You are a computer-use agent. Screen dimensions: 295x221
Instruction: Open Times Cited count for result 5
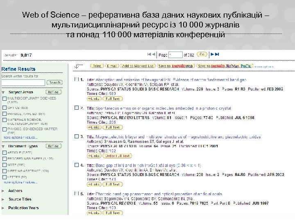point(113,208)
